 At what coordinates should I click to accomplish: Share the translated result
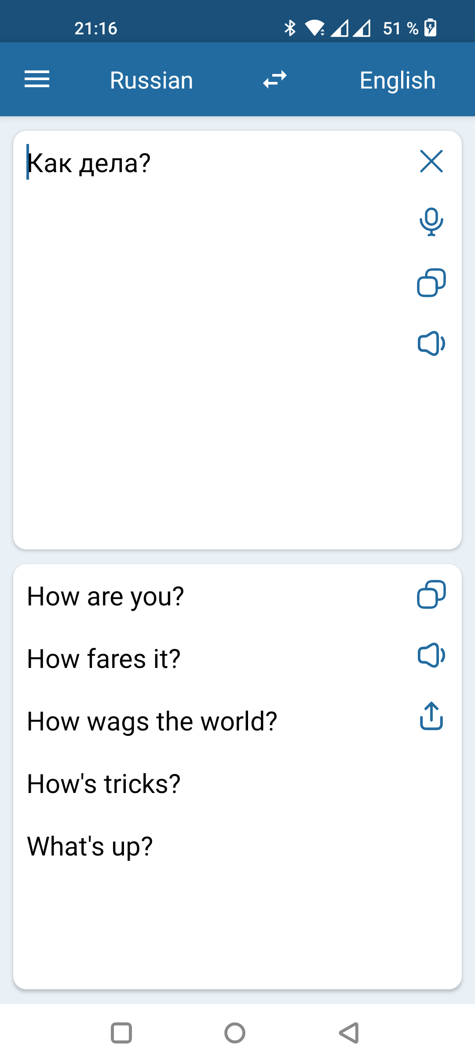tap(431, 716)
